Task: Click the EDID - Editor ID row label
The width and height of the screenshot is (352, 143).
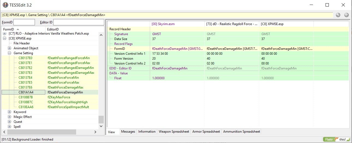Action: pos(120,68)
